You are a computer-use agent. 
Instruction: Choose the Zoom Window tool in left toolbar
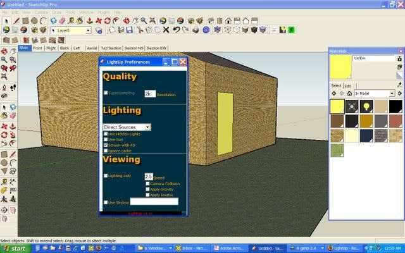tap(13, 60)
